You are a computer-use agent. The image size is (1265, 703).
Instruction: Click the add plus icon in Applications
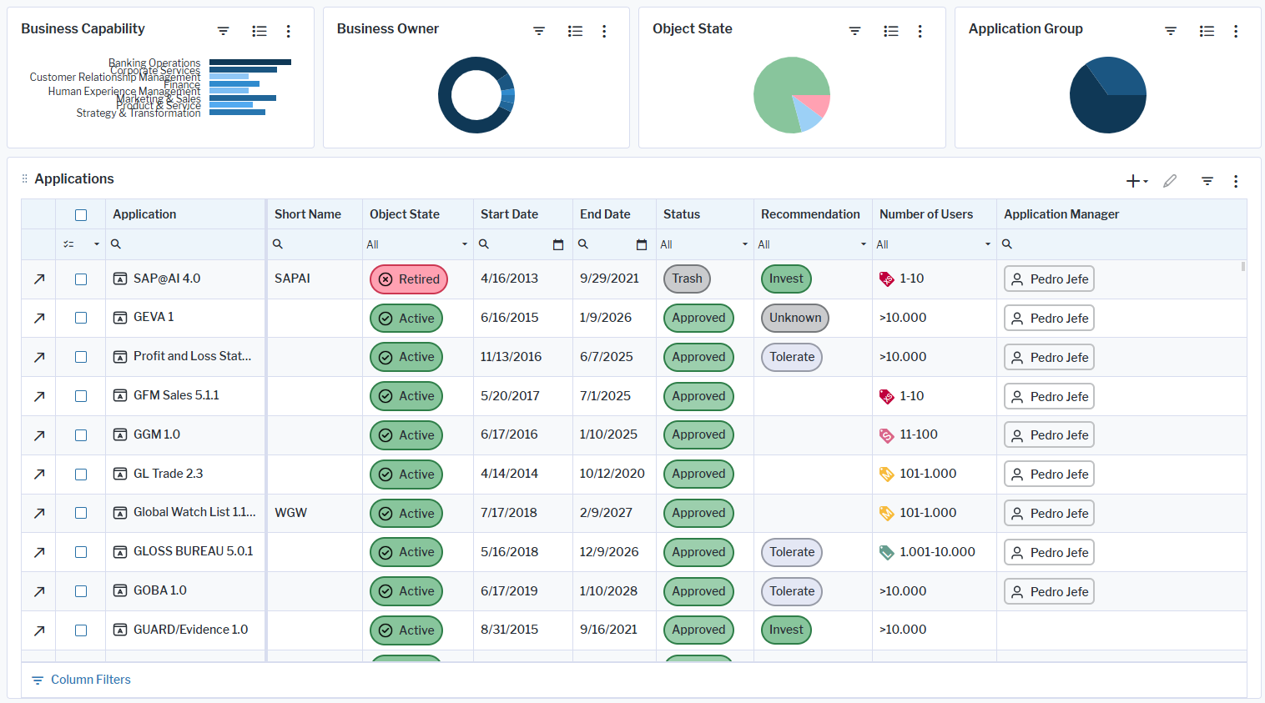click(1133, 181)
